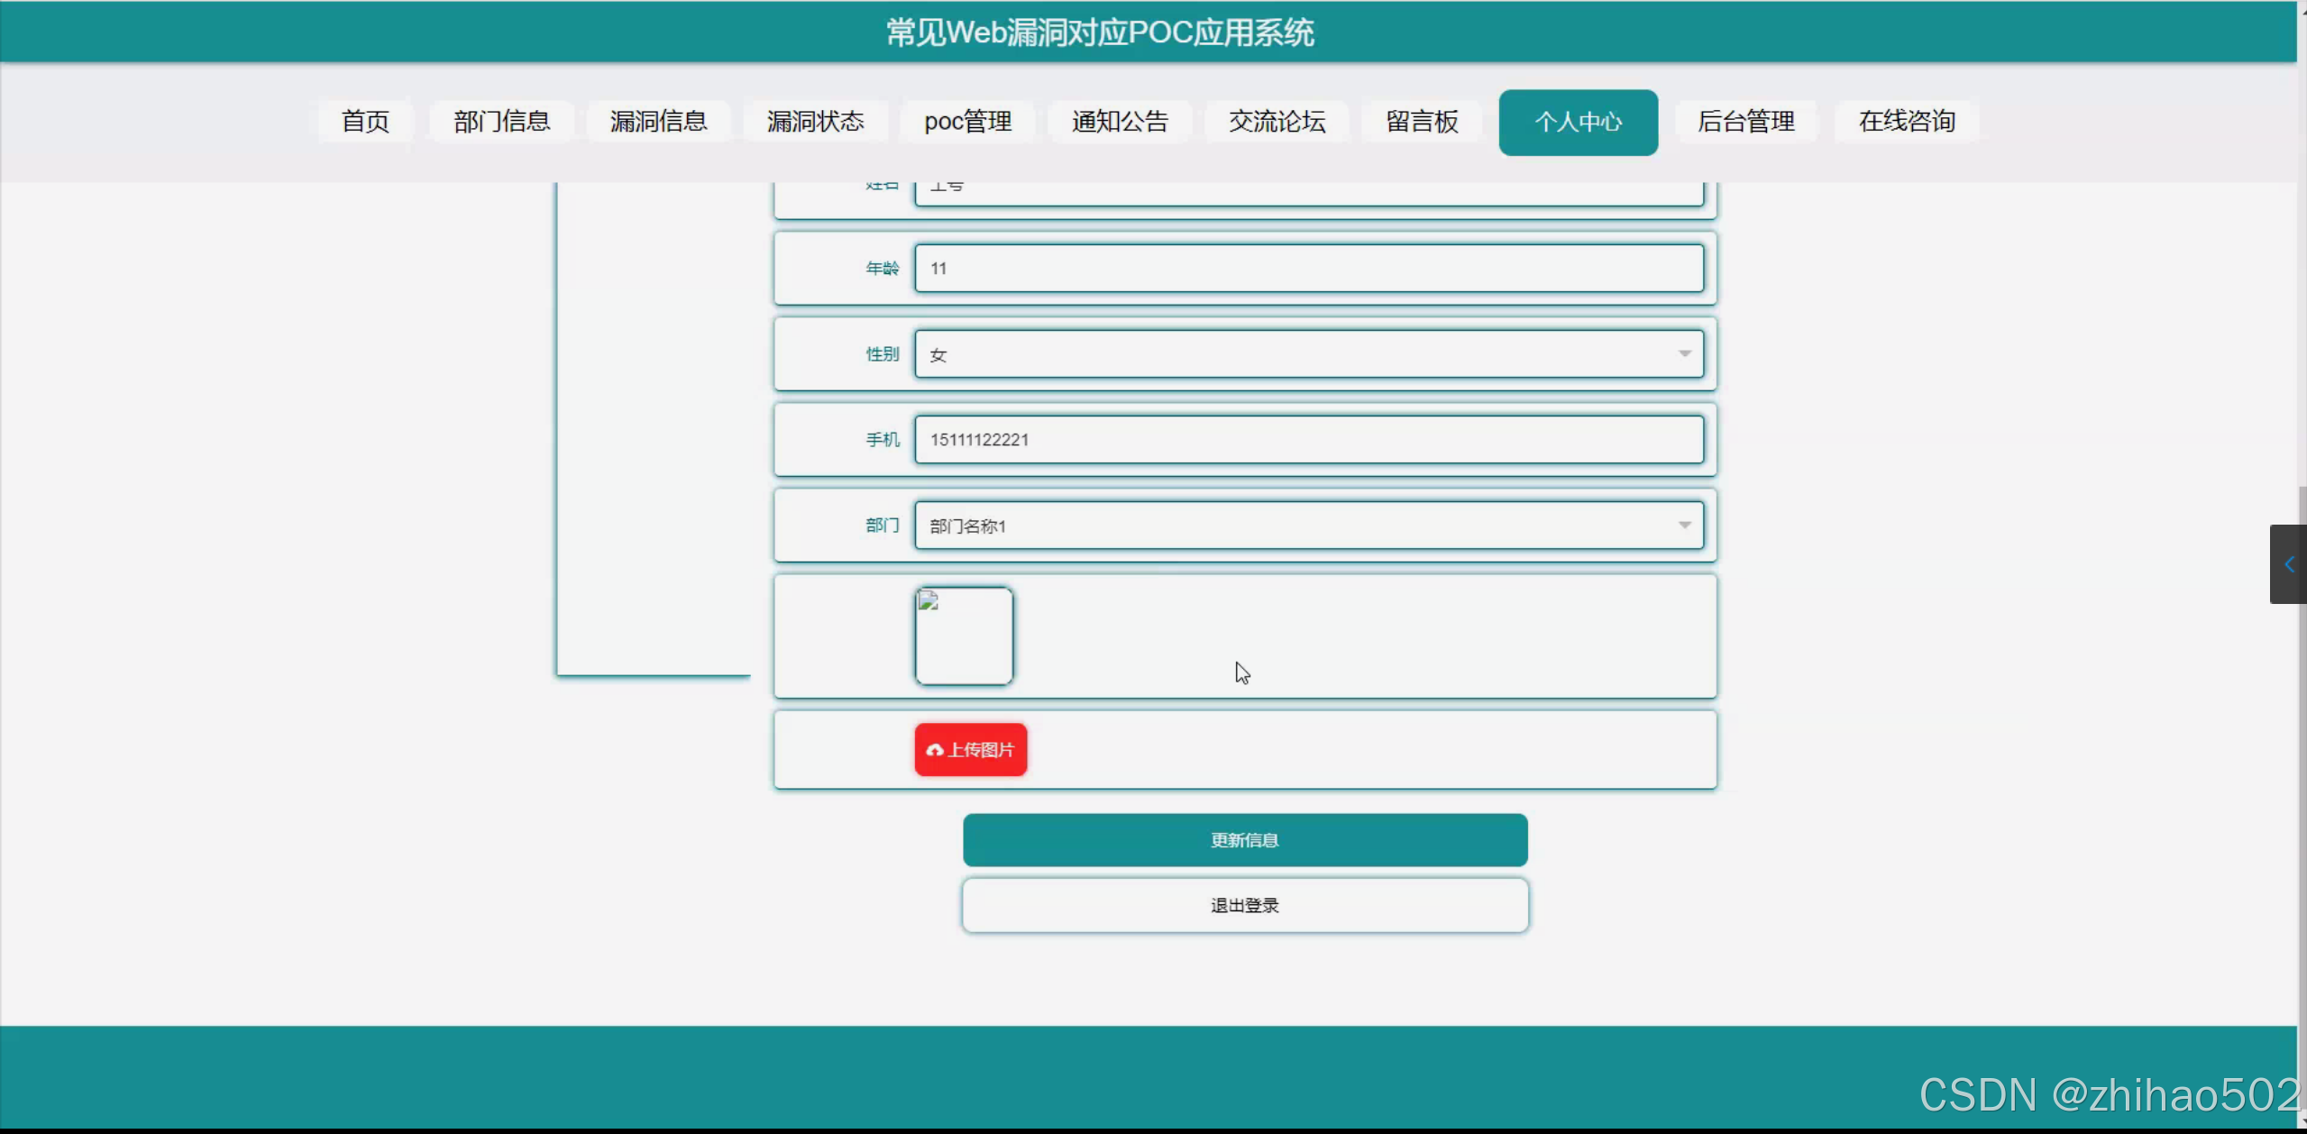Open the 部门 department dropdown
2307x1134 pixels.
1684,525
